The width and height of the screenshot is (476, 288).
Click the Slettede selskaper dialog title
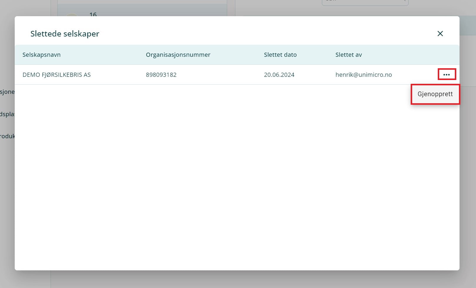tap(65, 34)
